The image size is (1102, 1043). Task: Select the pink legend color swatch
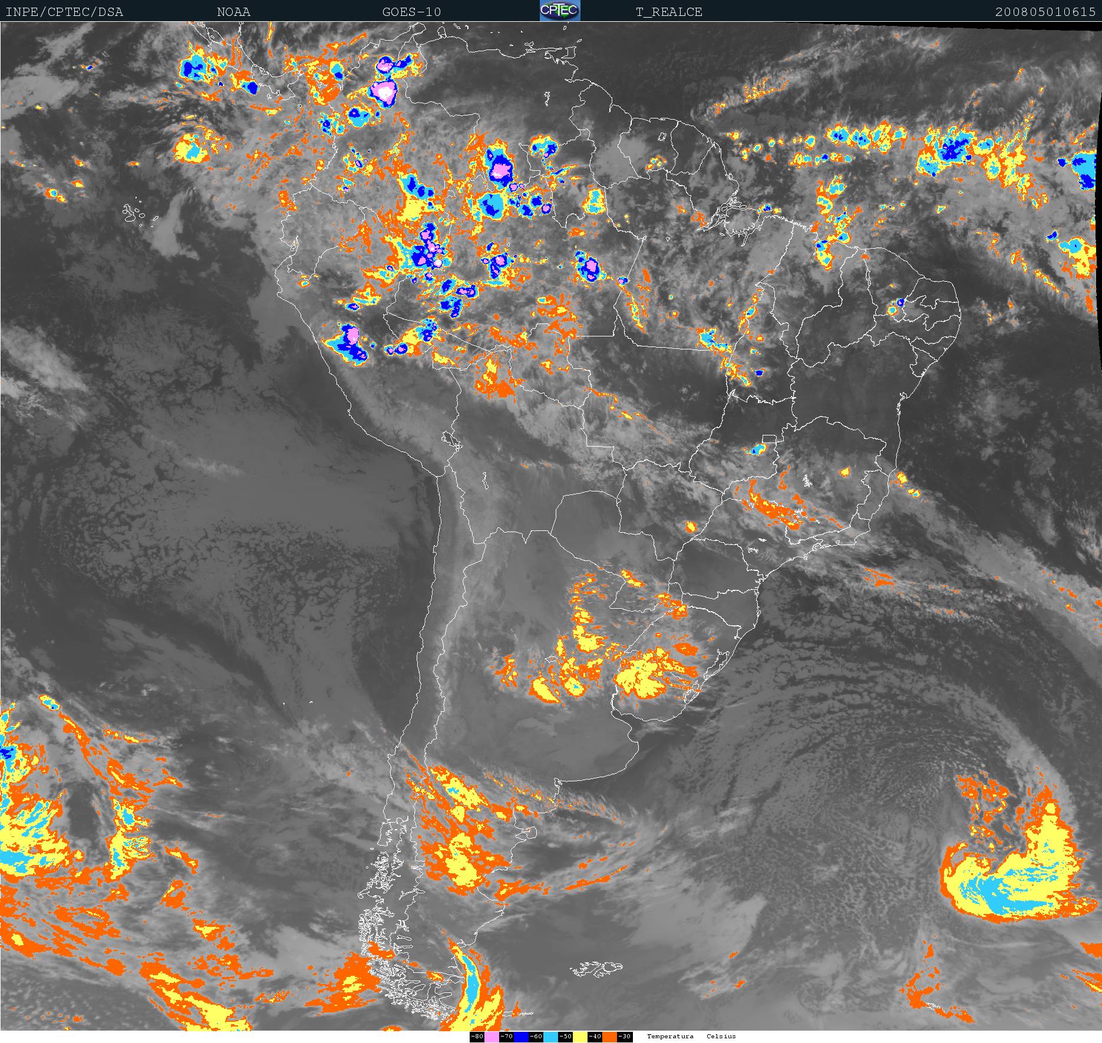pyautogui.click(x=491, y=1037)
